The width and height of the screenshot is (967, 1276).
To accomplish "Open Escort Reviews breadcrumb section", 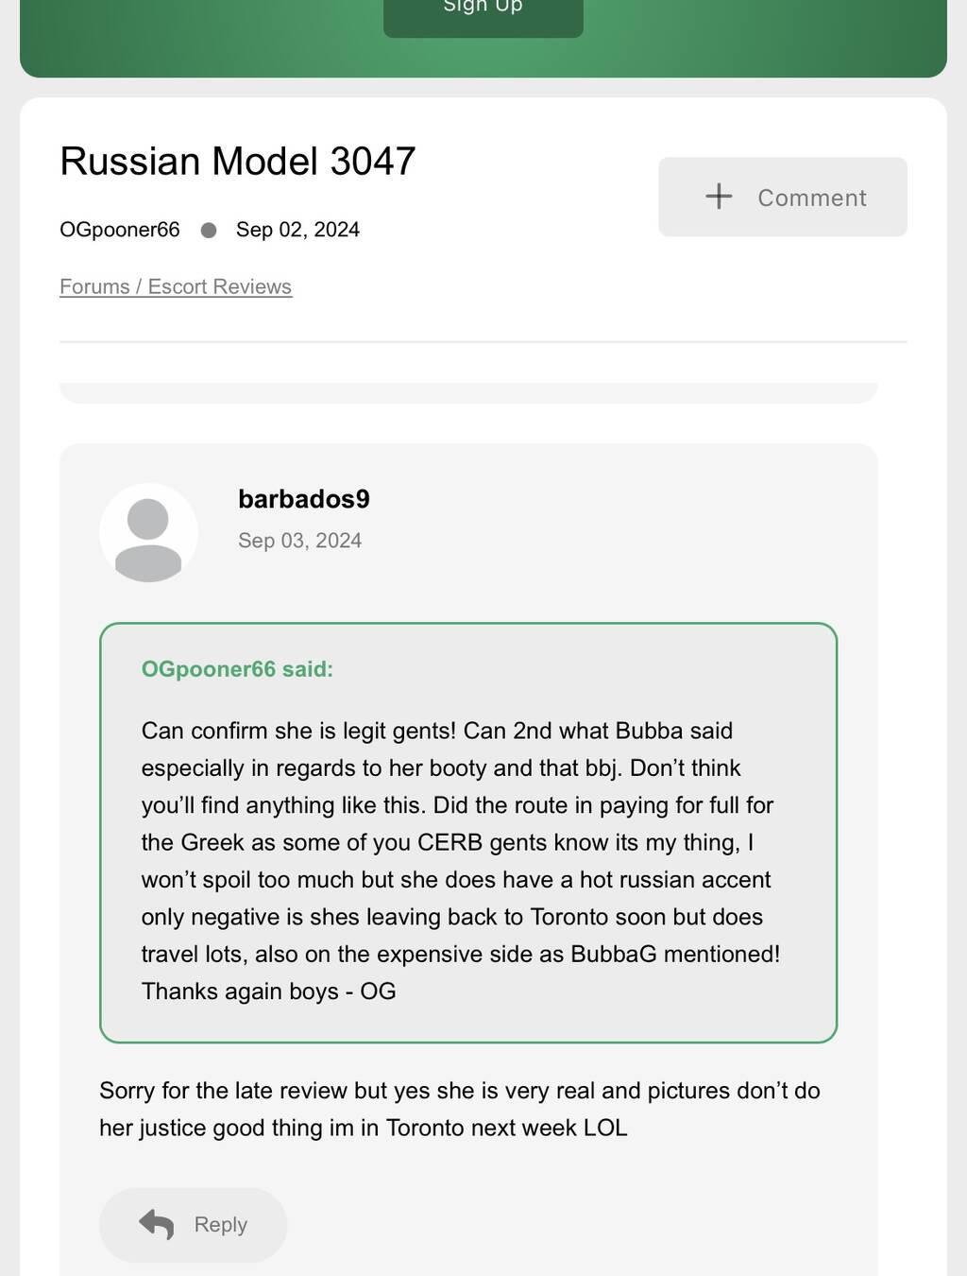I will pos(220,286).
